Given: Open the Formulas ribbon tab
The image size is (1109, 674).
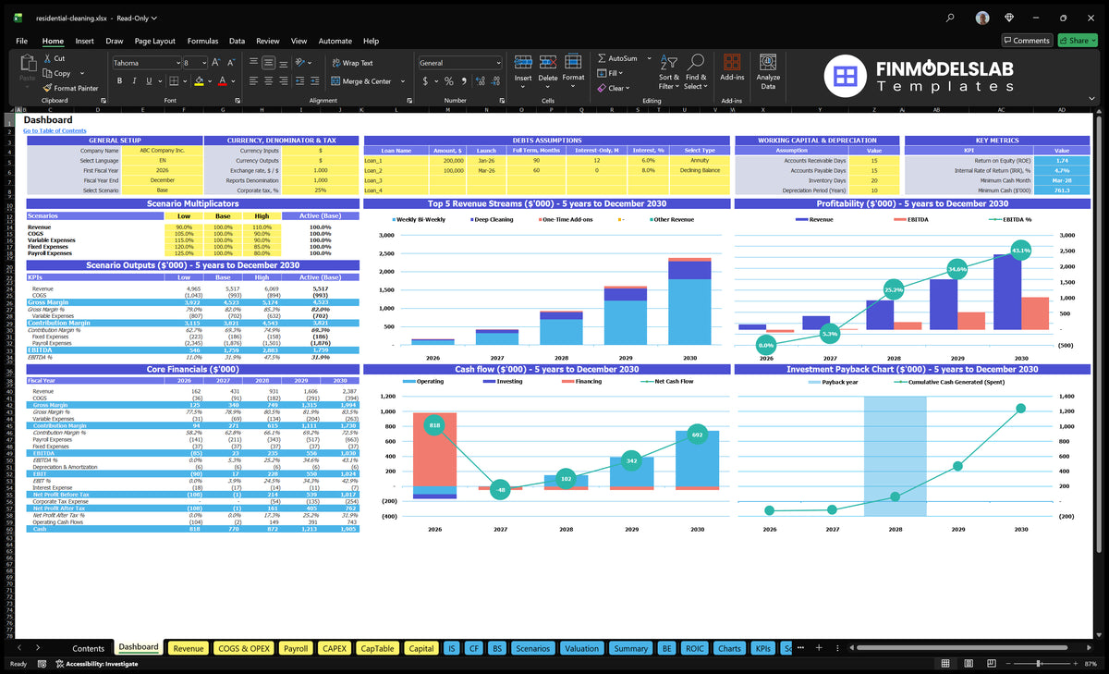Looking at the screenshot, I should pyautogui.click(x=202, y=41).
